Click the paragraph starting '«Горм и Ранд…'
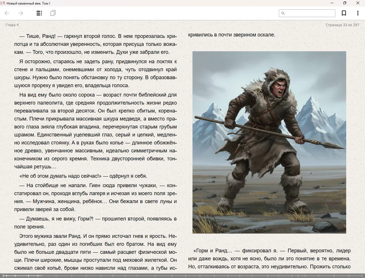365x278 pixels. [x=269, y=259]
